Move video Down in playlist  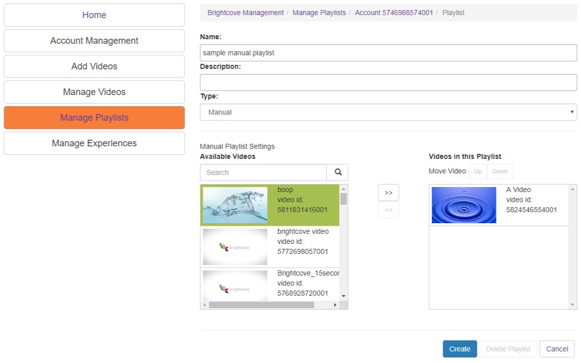click(500, 171)
